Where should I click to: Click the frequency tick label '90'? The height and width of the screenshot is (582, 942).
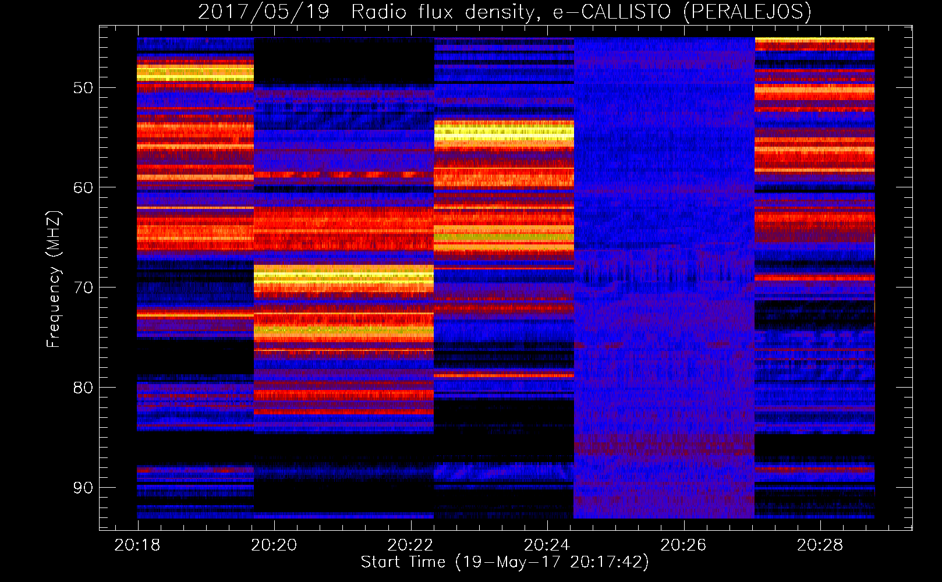coord(83,487)
